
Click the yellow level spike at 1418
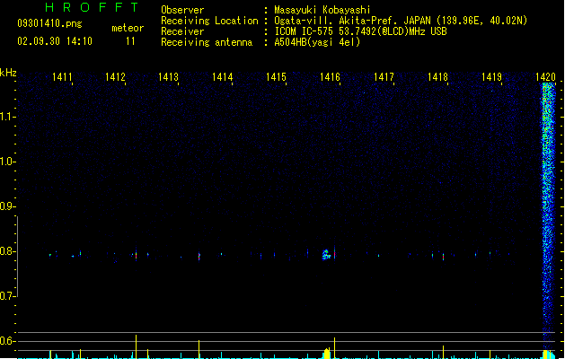[443, 352]
